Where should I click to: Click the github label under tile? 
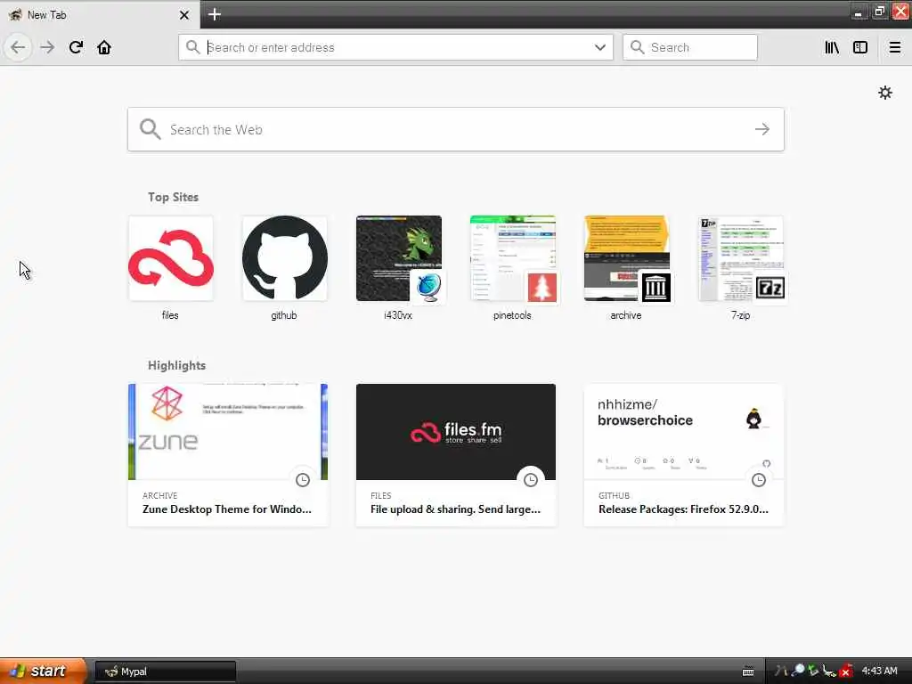pos(284,315)
